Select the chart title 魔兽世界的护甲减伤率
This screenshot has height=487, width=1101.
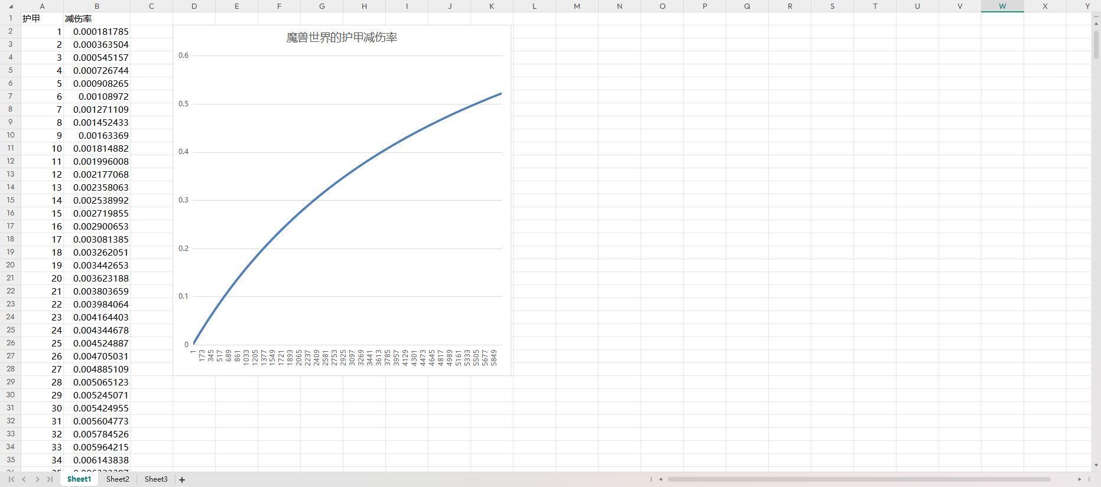coord(342,38)
